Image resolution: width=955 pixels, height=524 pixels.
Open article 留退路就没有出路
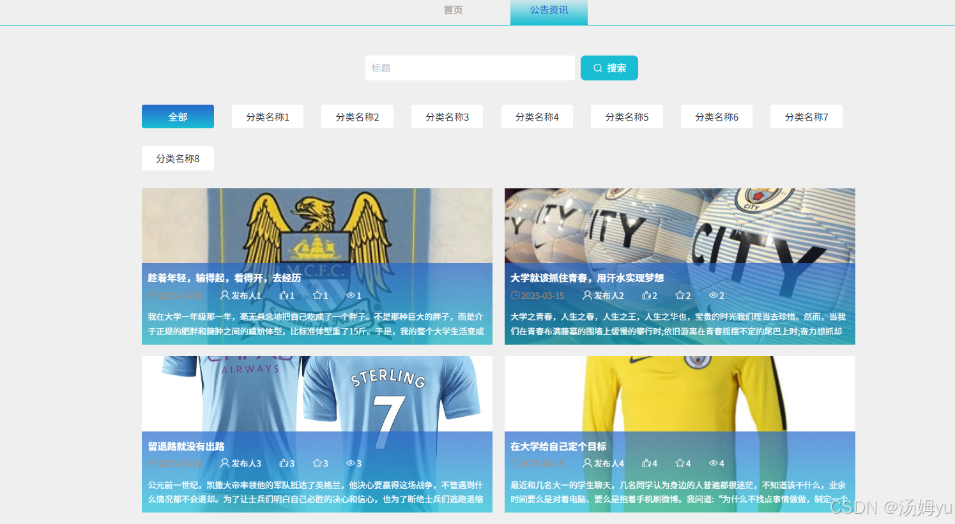(x=186, y=446)
